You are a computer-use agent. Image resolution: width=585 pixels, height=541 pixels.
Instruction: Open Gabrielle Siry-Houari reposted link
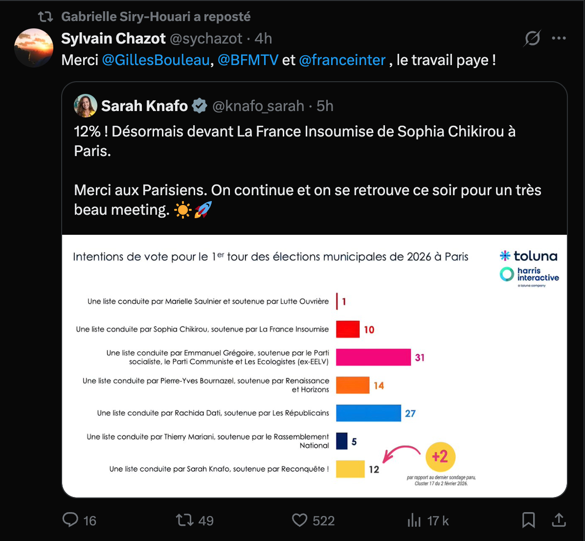(x=156, y=17)
